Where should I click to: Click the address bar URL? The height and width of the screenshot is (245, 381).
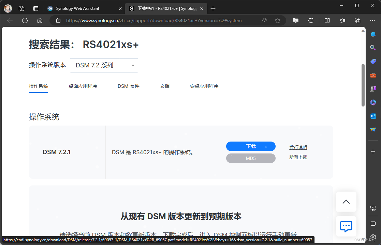[x=154, y=21]
